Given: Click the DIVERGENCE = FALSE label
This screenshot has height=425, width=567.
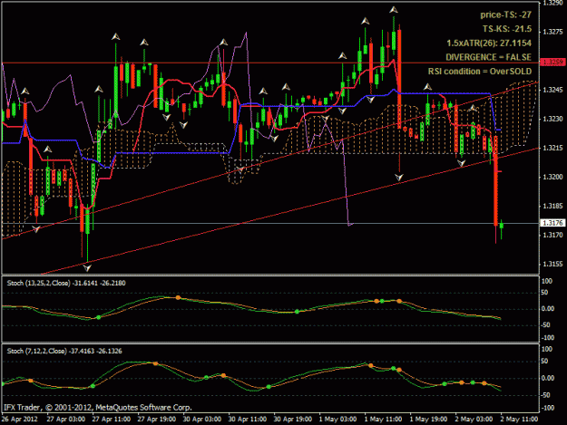Looking at the screenshot, I should click(489, 57).
